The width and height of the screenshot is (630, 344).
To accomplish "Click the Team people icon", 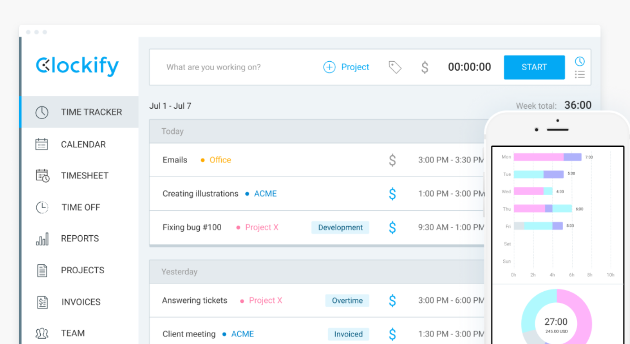I will tap(42, 333).
